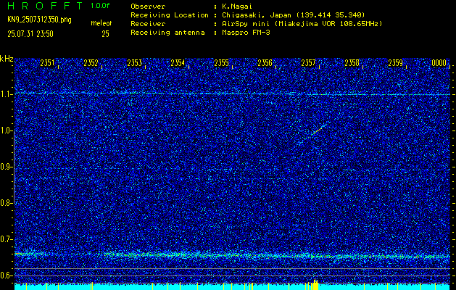
Task: Click the 0.6 frequency axis label
Action: [x=6, y=275]
